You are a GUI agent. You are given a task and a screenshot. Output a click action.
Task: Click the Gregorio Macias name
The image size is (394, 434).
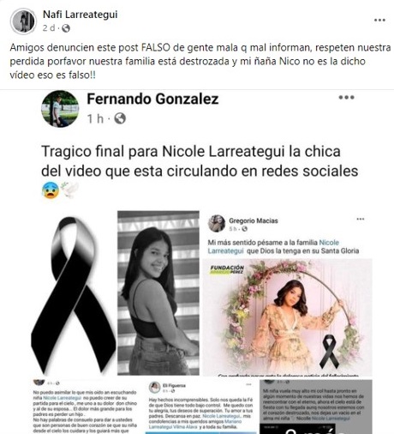(254, 220)
